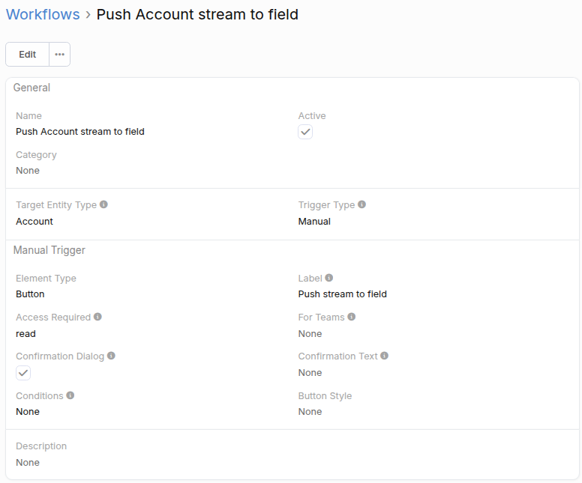Click info icon beside Trigger Type

[x=362, y=204]
